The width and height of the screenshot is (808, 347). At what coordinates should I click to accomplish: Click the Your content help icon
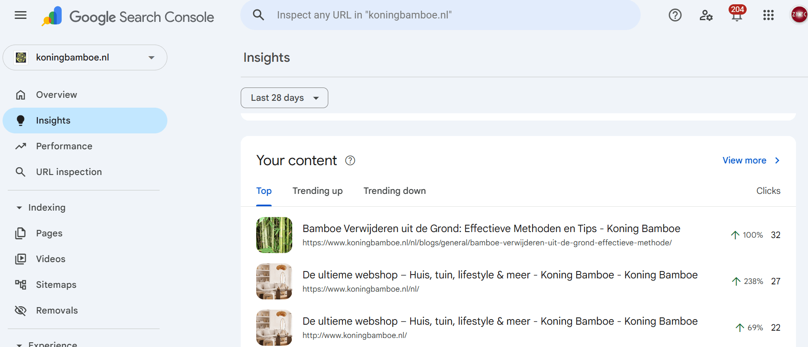tap(350, 160)
